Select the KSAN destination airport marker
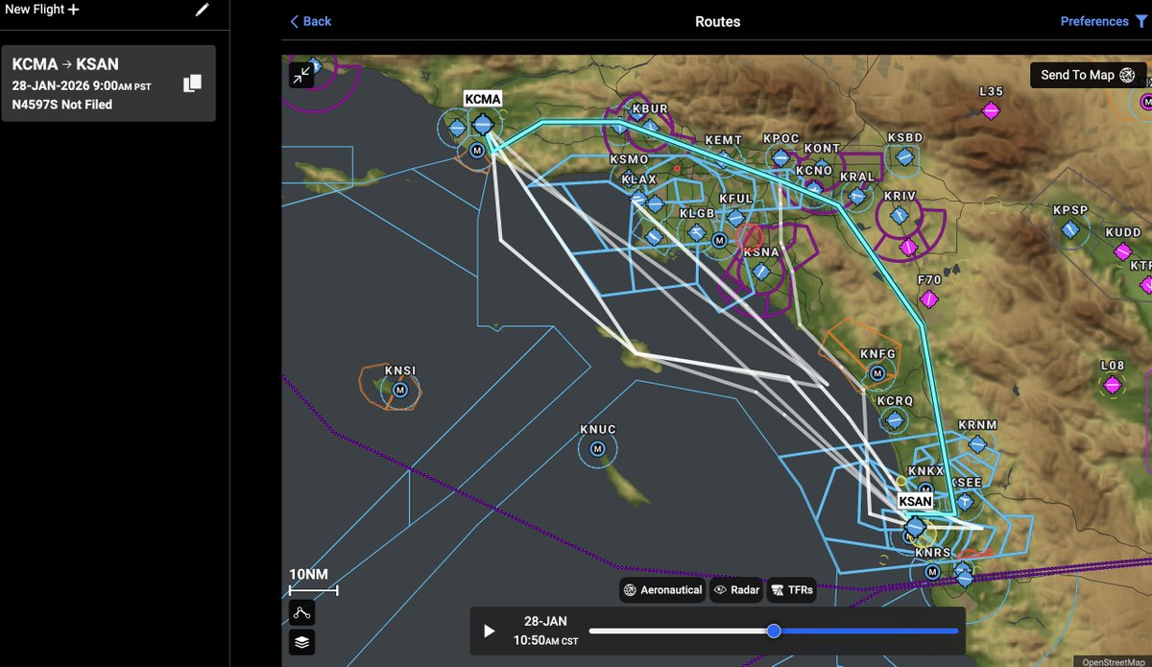The image size is (1152, 667). click(915, 526)
